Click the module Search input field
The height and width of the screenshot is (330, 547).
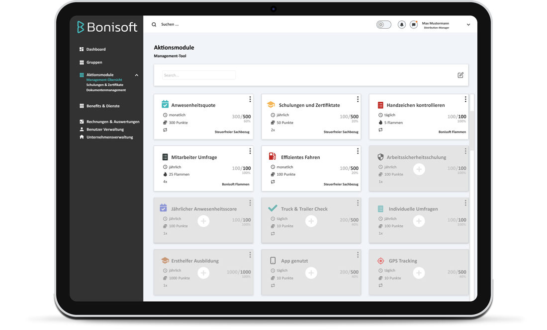198,75
